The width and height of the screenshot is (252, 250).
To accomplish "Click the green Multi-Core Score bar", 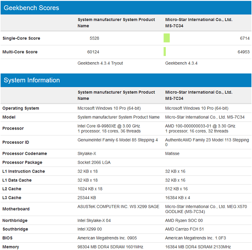I will coord(165,52).
